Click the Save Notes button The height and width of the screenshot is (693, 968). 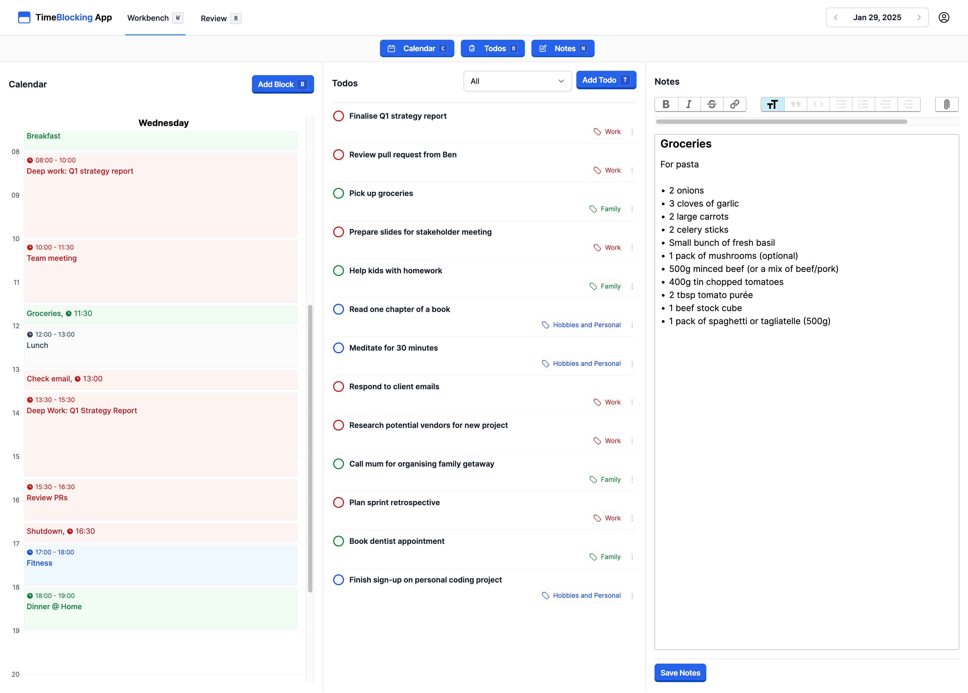point(680,673)
